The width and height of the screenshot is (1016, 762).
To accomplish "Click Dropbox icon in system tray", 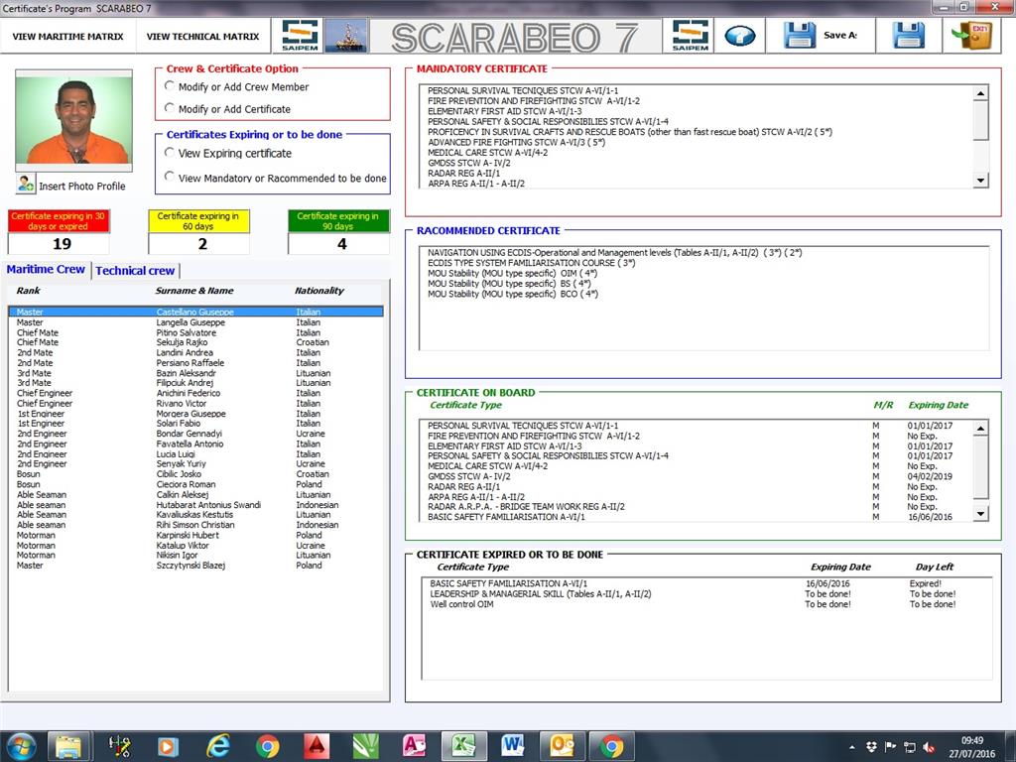I will (x=871, y=746).
